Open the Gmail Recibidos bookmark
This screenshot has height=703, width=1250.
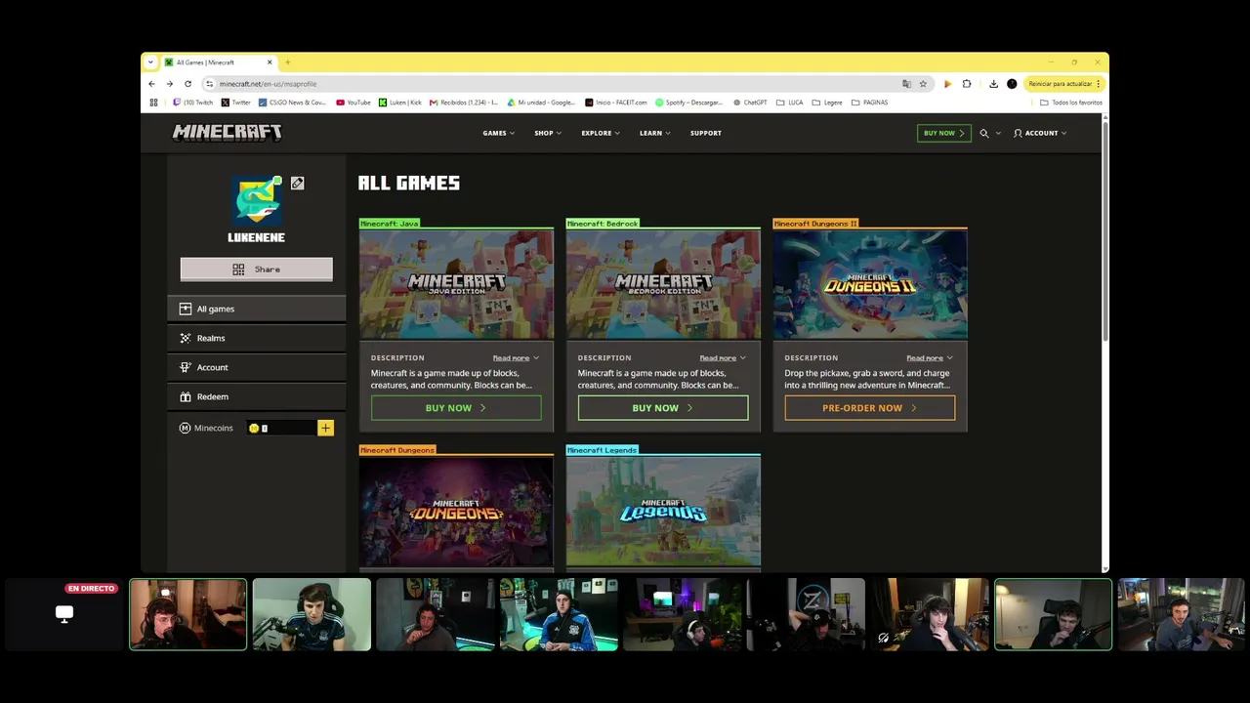tap(464, 103)
